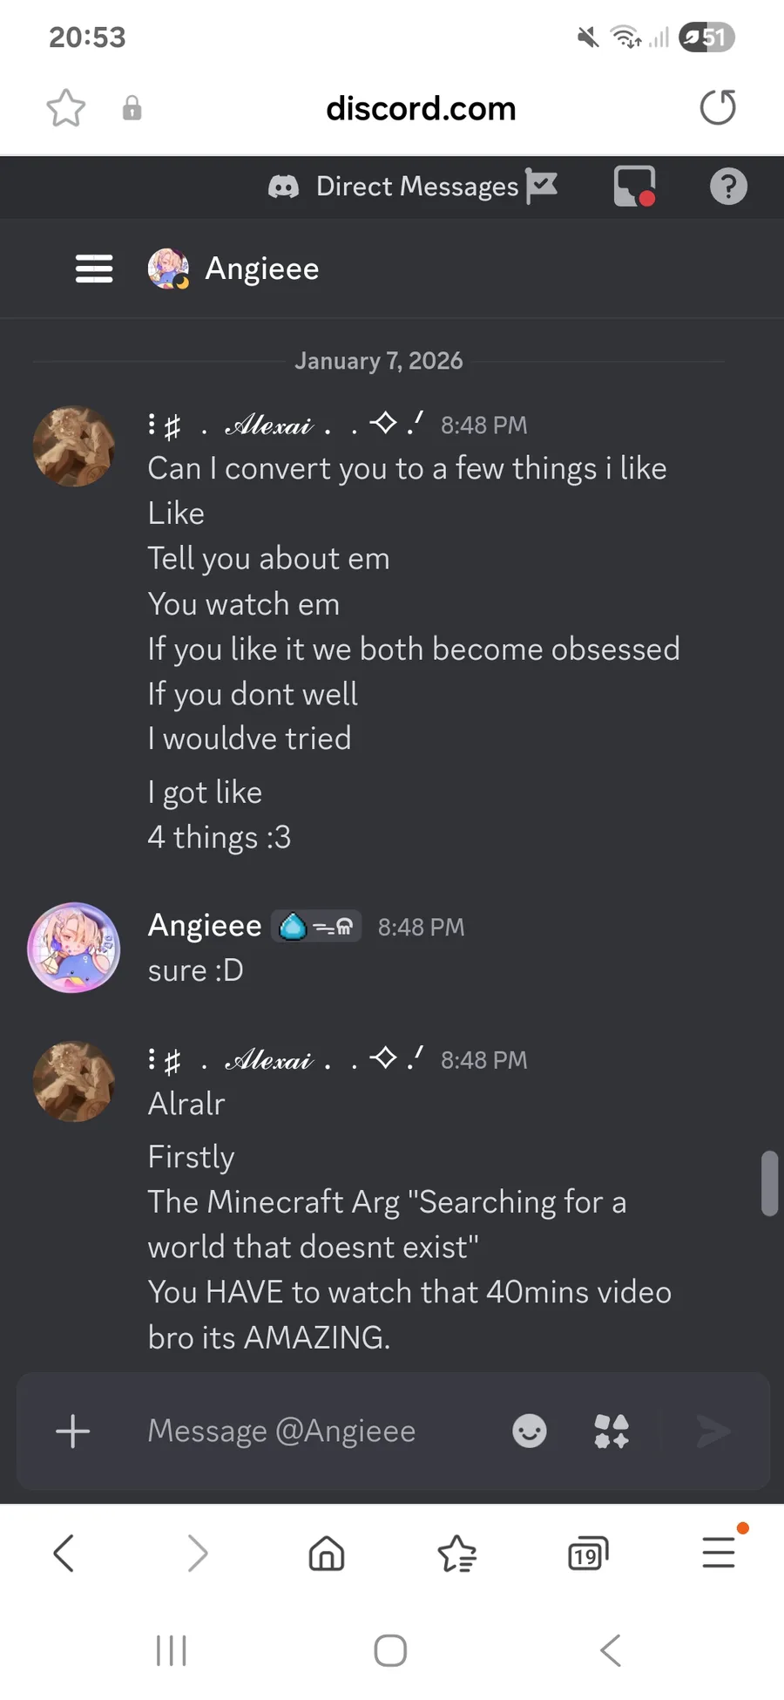Bookmark page with the star icon
Screen dimensions: 784x1700
[x=65, y=109]
